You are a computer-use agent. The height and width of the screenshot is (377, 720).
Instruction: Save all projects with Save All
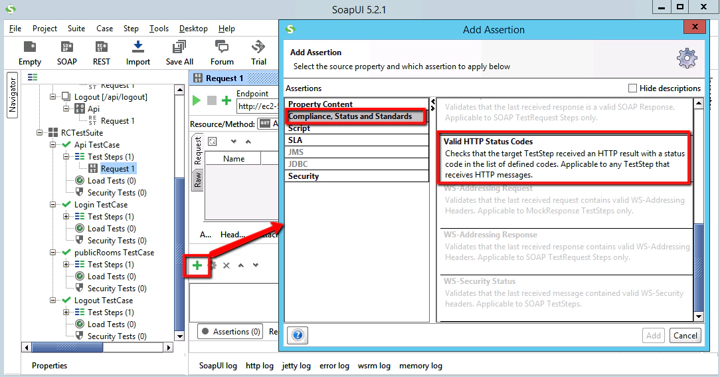pos(179,53)
